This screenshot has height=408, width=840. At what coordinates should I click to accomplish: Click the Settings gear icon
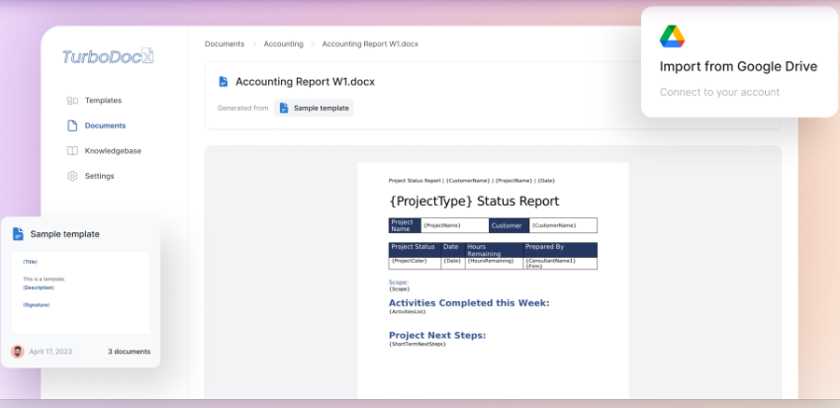72,176
